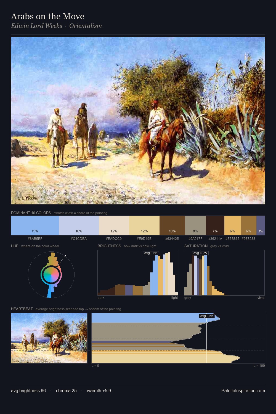
Task: Click the 'avg L 66' brightness histogram label
Action: (x=151, y=253)
